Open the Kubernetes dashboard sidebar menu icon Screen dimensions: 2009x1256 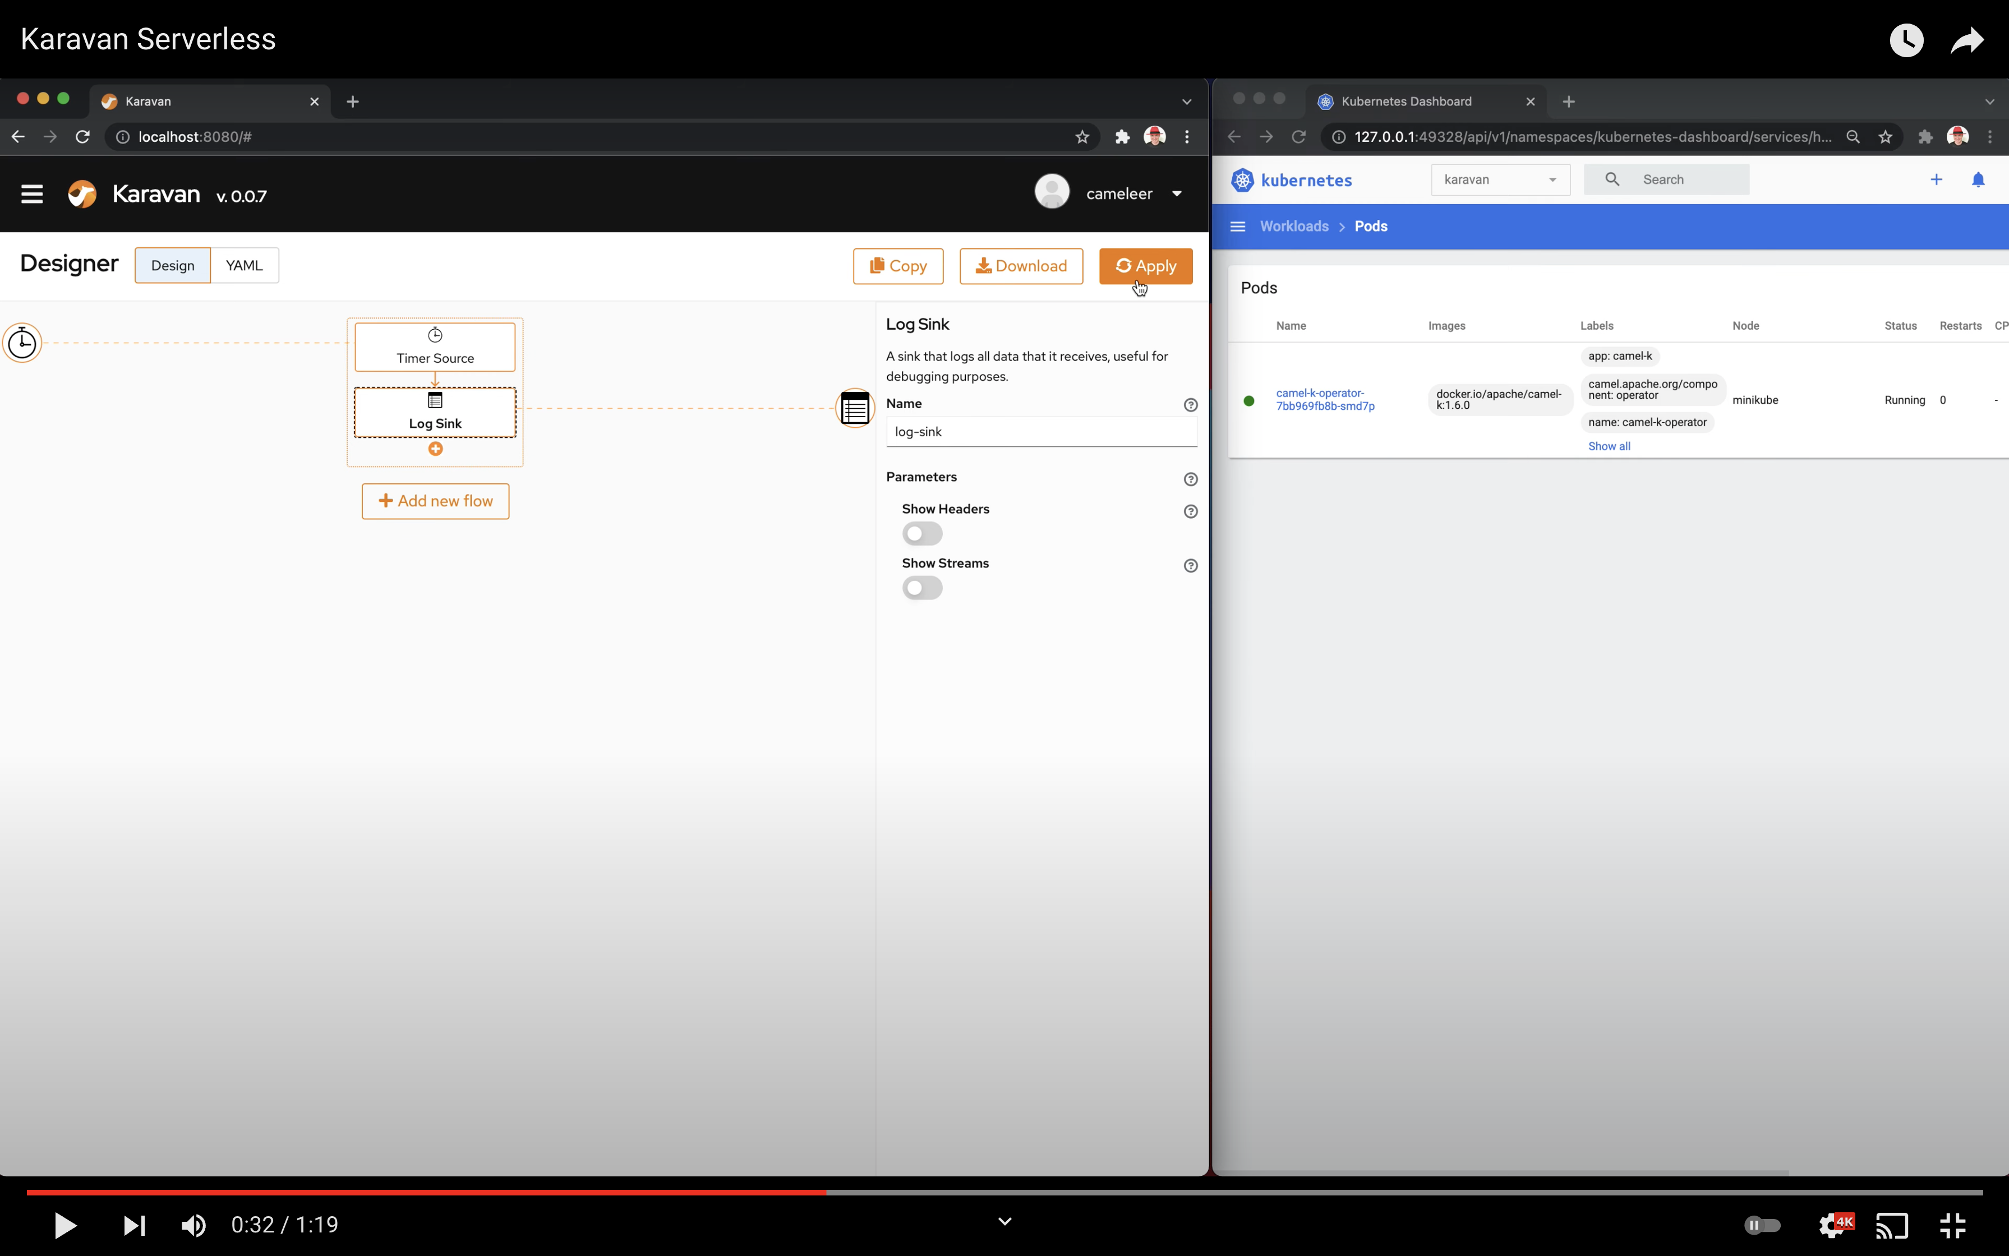point(1237,225)
